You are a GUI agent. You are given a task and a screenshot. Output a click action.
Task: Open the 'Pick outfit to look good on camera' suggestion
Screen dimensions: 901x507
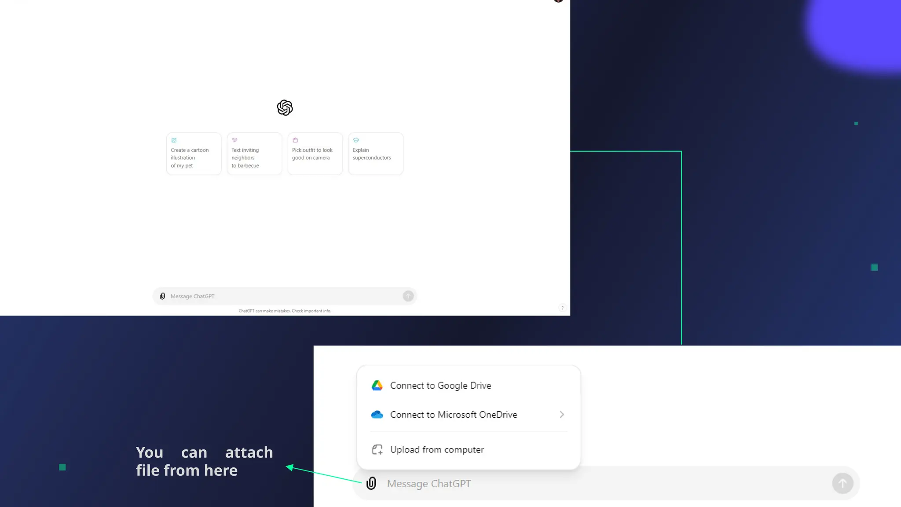tap(315, 154)
